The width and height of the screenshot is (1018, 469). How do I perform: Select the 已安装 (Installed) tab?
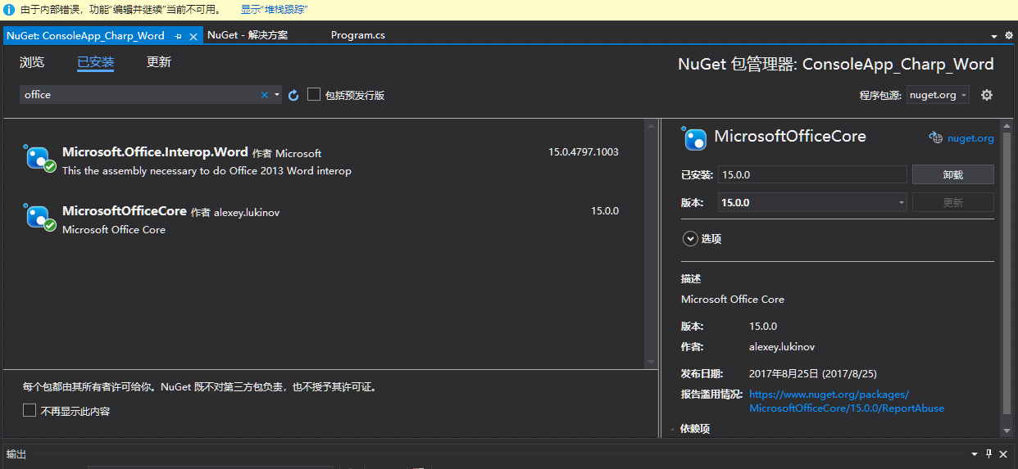[x=95, y=63]
